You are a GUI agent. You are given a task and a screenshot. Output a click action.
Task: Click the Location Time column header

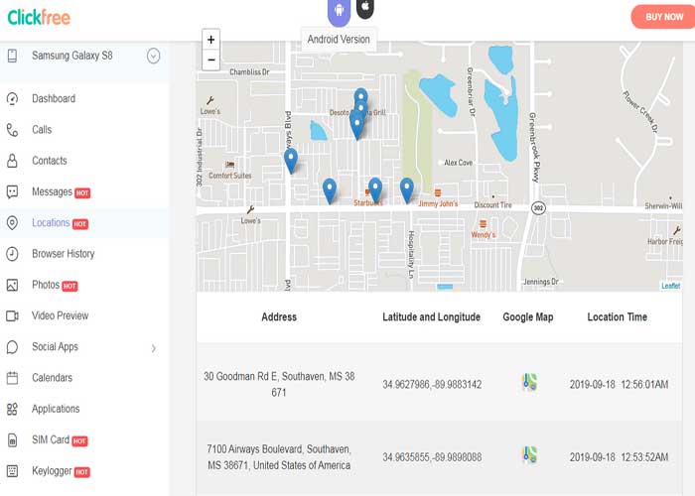617,317
